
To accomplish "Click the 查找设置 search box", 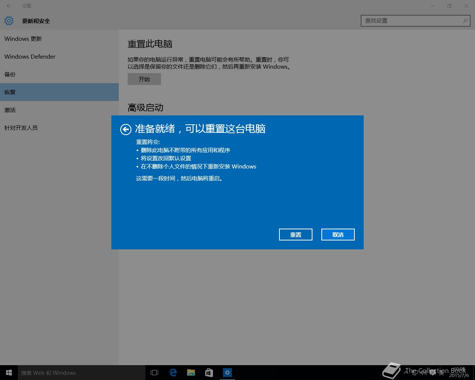I will [416, 21].
